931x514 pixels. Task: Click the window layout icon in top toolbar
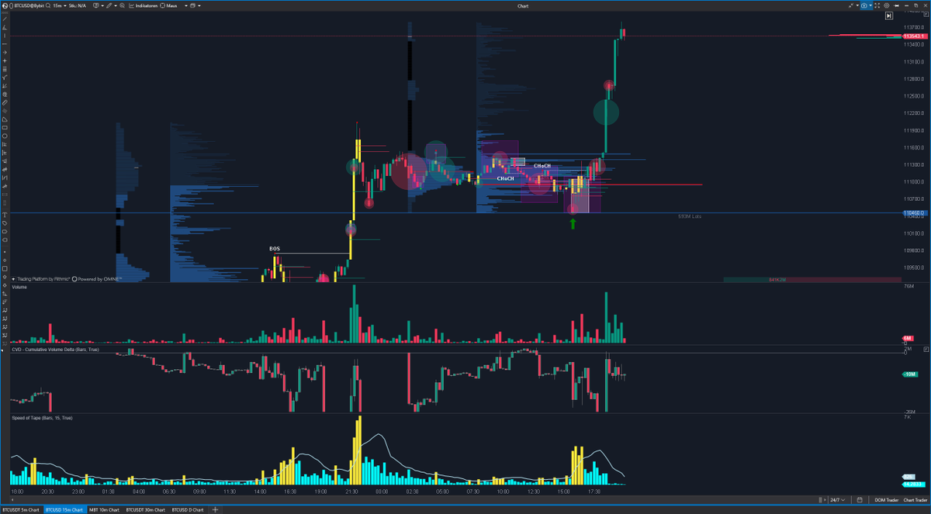tap(192, 6)
